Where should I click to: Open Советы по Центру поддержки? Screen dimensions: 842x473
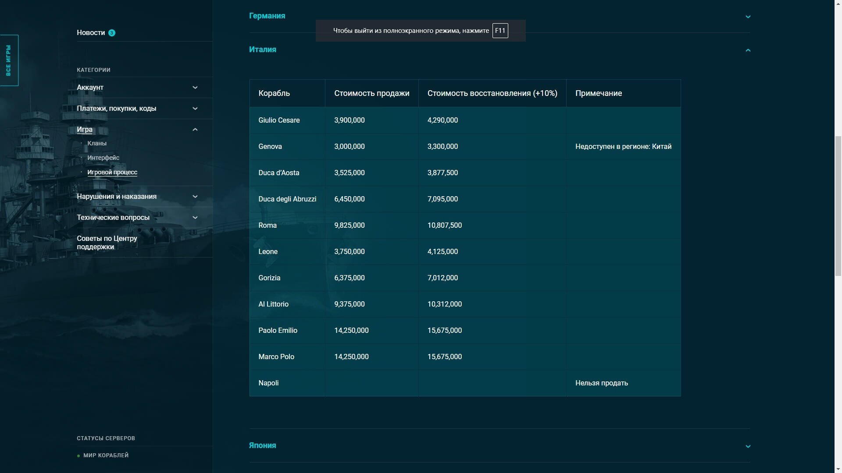107,243
